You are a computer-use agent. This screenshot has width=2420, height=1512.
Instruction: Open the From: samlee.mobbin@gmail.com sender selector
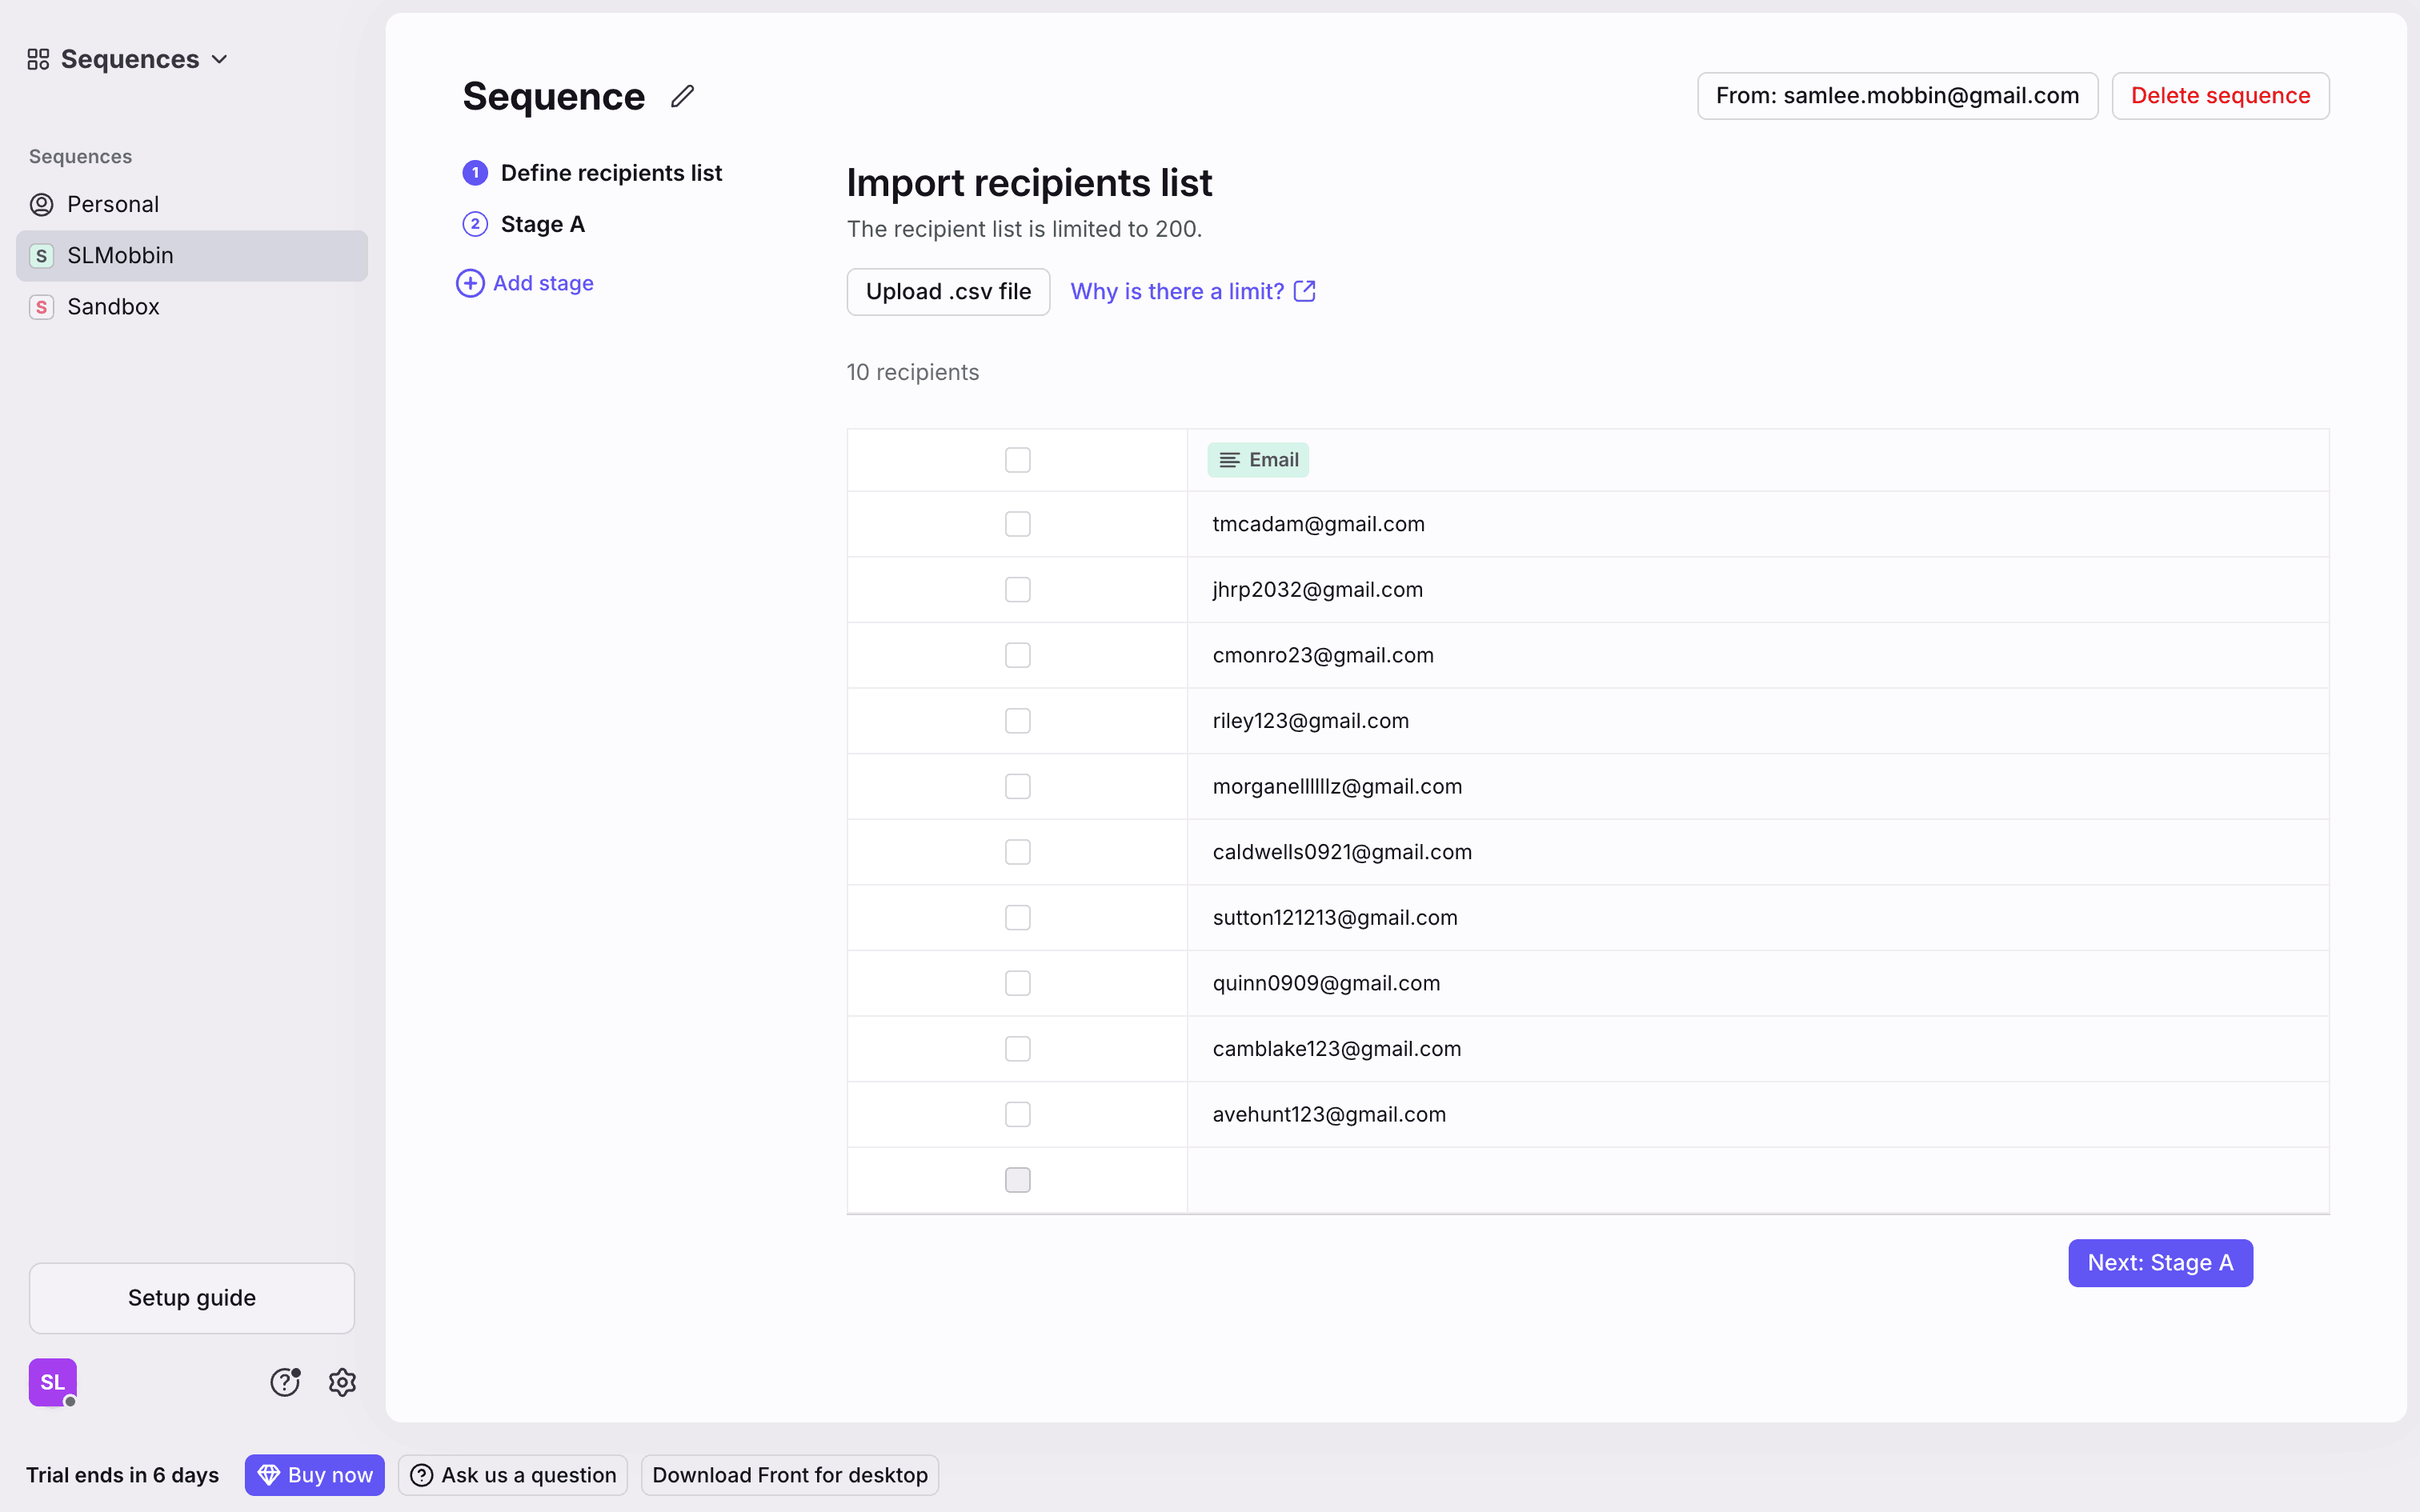1896,96
